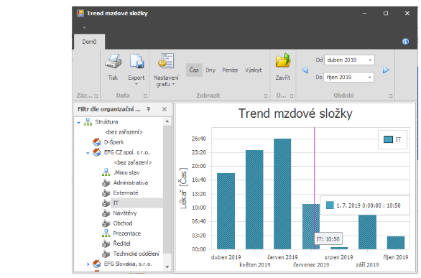Screen dimensions: 421x278
Task: Open the blue info help icon
Action: click(405, 42)
